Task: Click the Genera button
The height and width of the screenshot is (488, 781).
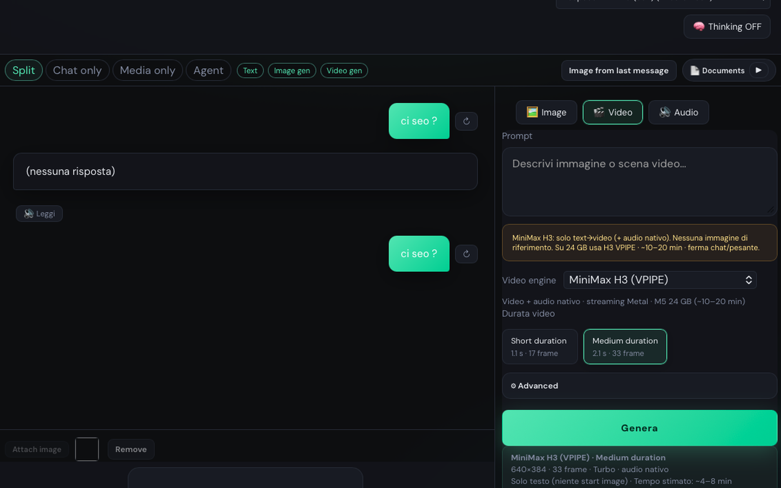Action: (x=639, y=428)
